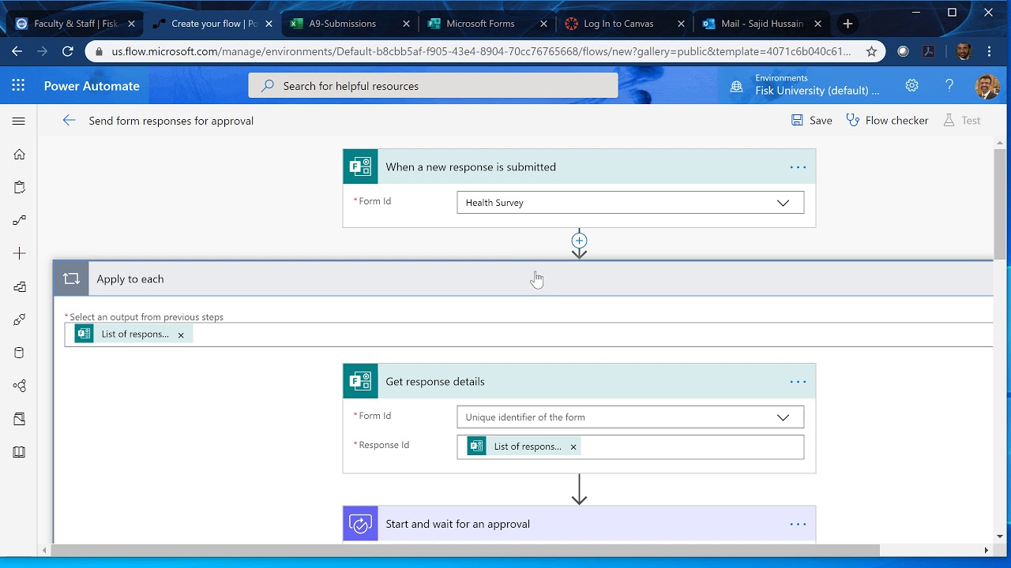
Task: Open the help question mark icon
Action: tap(949, 85)
